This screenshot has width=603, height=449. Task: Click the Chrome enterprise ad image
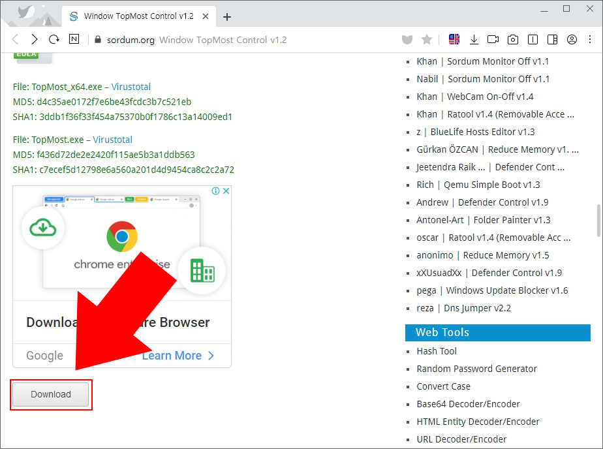pos(122,243)
